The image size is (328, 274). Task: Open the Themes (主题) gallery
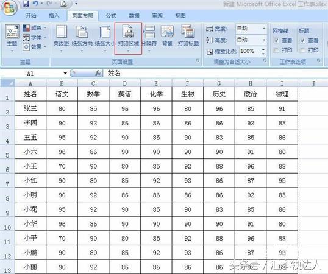12,38
